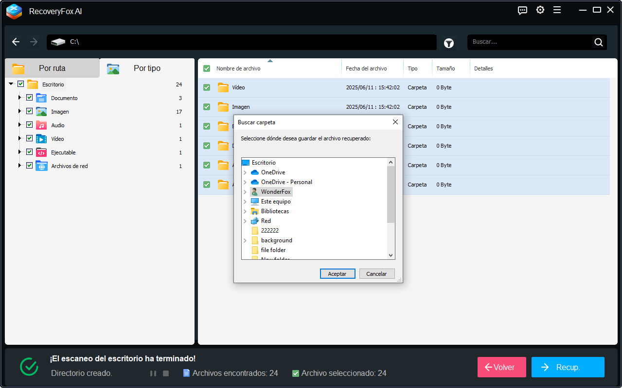The width and height of the screenshot is (622, 388).
Task: Click the feedback chat bubble icon
Action: (522, 10)
